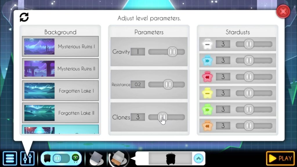The height and width of the screenshot is (167, 297).
Task: Select the orange rewind stardust icon
Action: 207,126
